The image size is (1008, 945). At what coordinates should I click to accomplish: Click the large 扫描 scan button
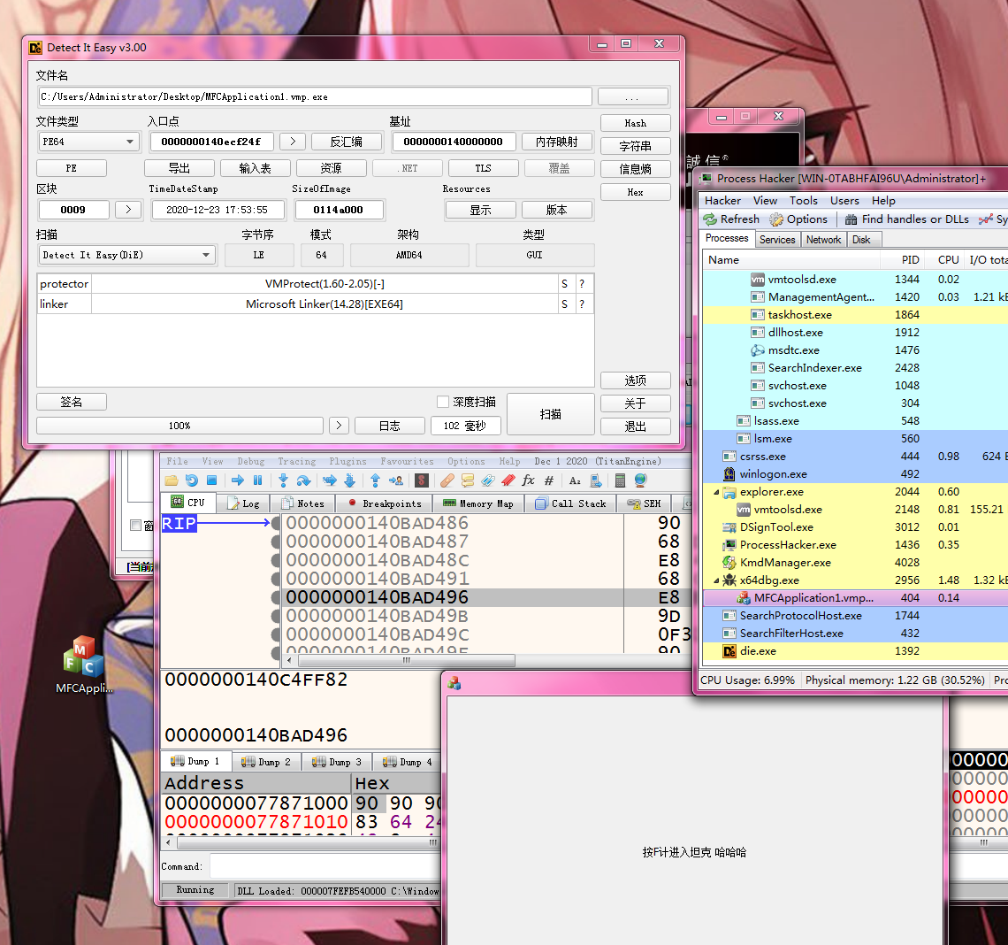pos(550,414)
